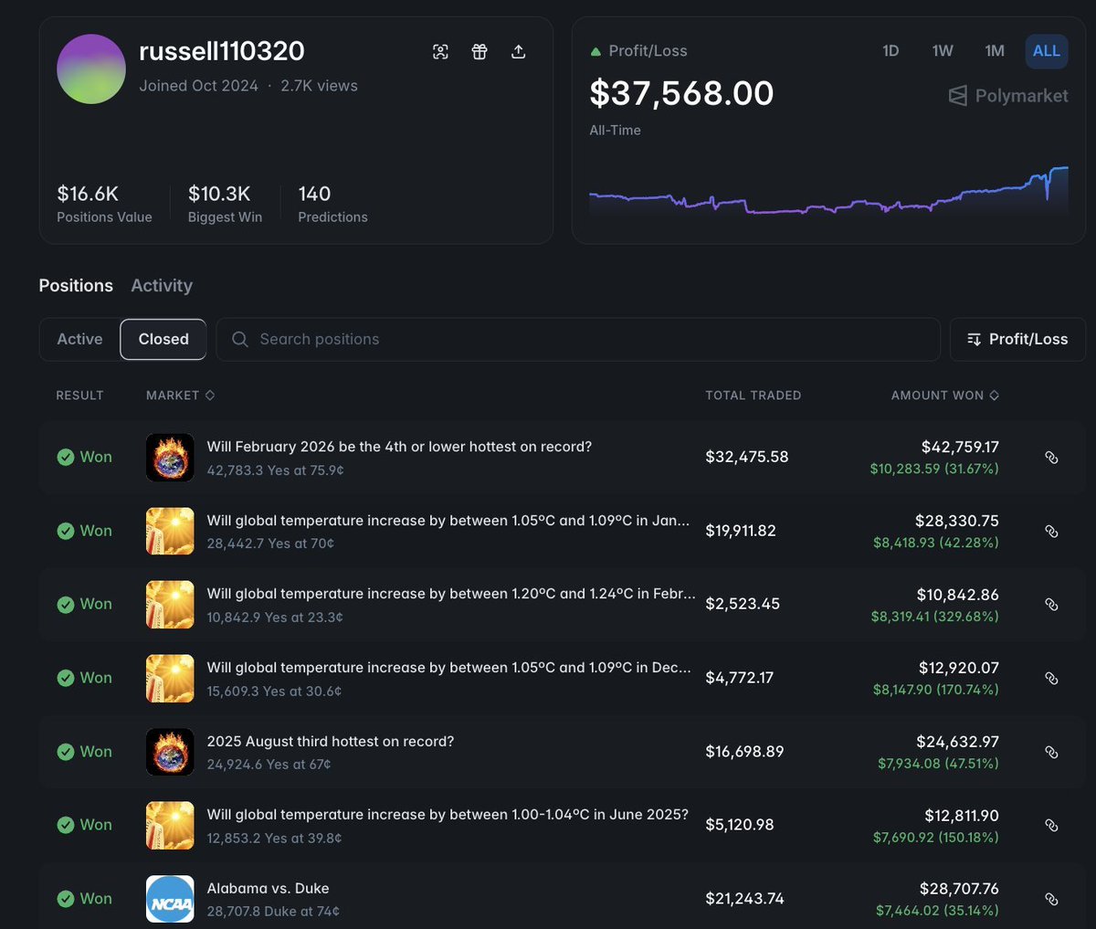
Task: Click the scan/QR profile icon
Action: tap(440, 52)
